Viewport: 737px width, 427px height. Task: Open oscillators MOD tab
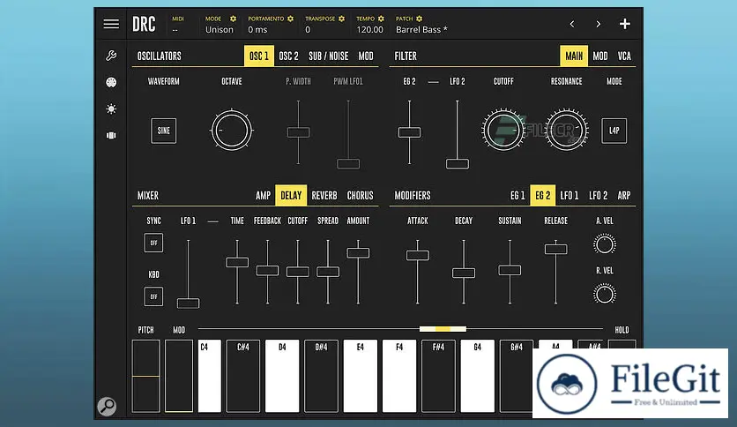click(x=366, y=56)
